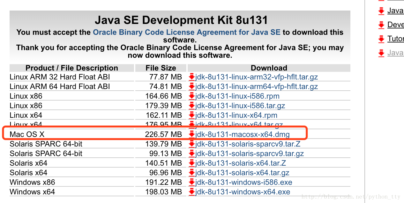Click red download arrow for linux-arm32 file

coord(192,77)
